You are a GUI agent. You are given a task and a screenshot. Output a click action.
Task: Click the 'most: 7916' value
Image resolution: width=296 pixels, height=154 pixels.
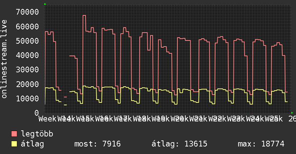97,144
